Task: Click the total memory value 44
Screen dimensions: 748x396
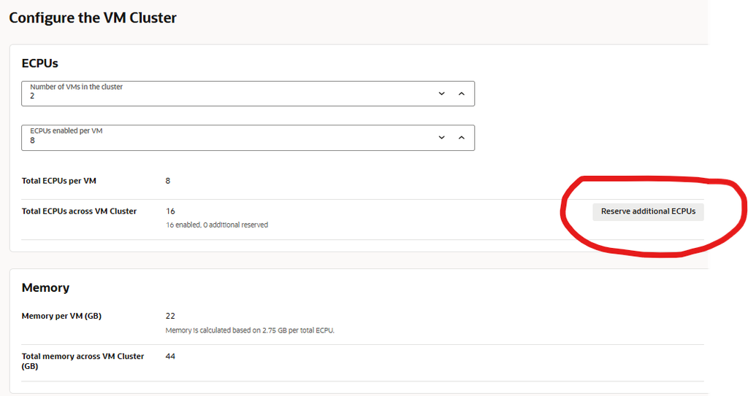Action: [x=170, y=357]
